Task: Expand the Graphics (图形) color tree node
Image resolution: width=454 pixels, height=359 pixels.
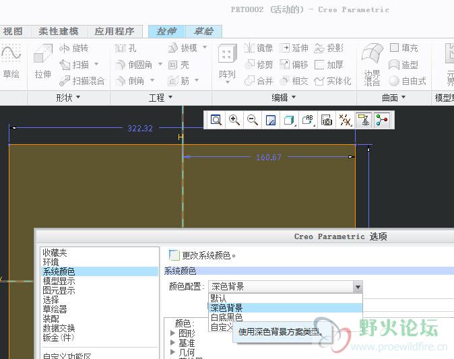Action: 173,333
